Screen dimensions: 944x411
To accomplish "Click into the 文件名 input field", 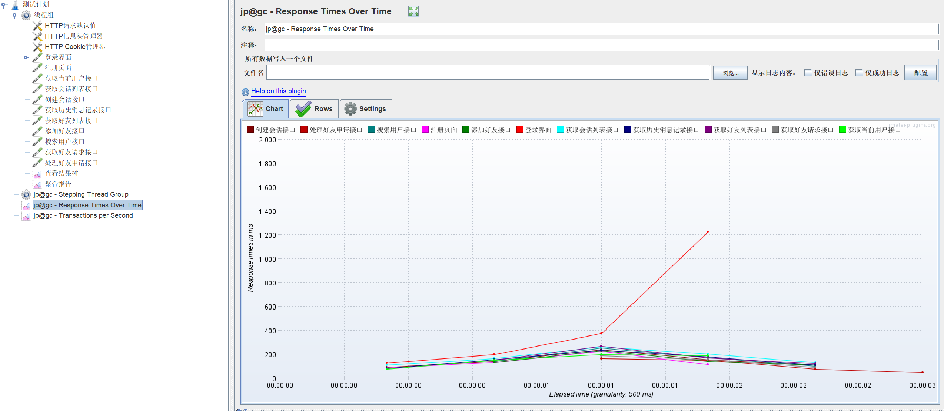I will 487,73.
